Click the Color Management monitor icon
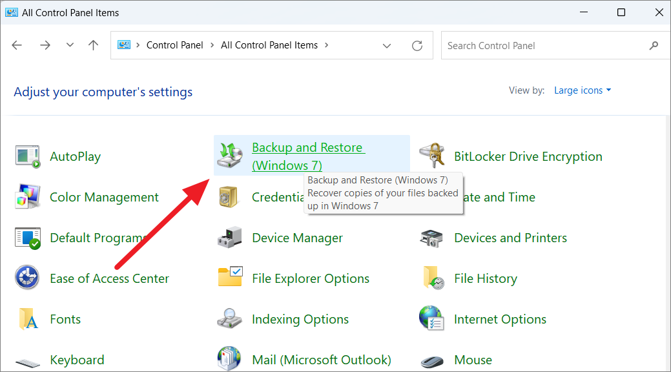Viewport: 671px width, 372px height. pos(28,196)
